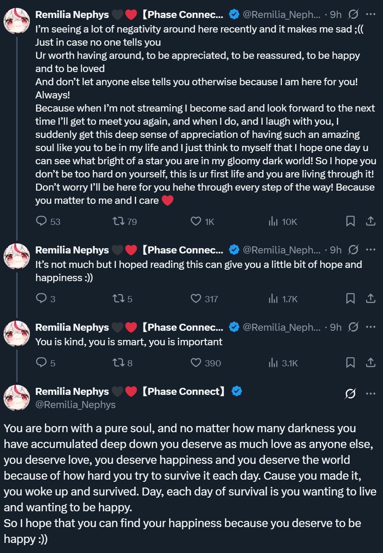Like the tweet with 1K likes
This screenshot has width=383, height=553.
(196, 221)
